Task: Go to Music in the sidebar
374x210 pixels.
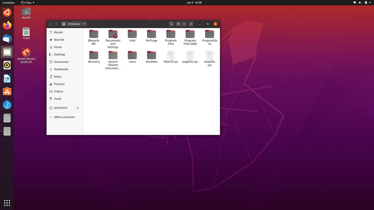Action: pyautogui.click(x=65, y=77)
